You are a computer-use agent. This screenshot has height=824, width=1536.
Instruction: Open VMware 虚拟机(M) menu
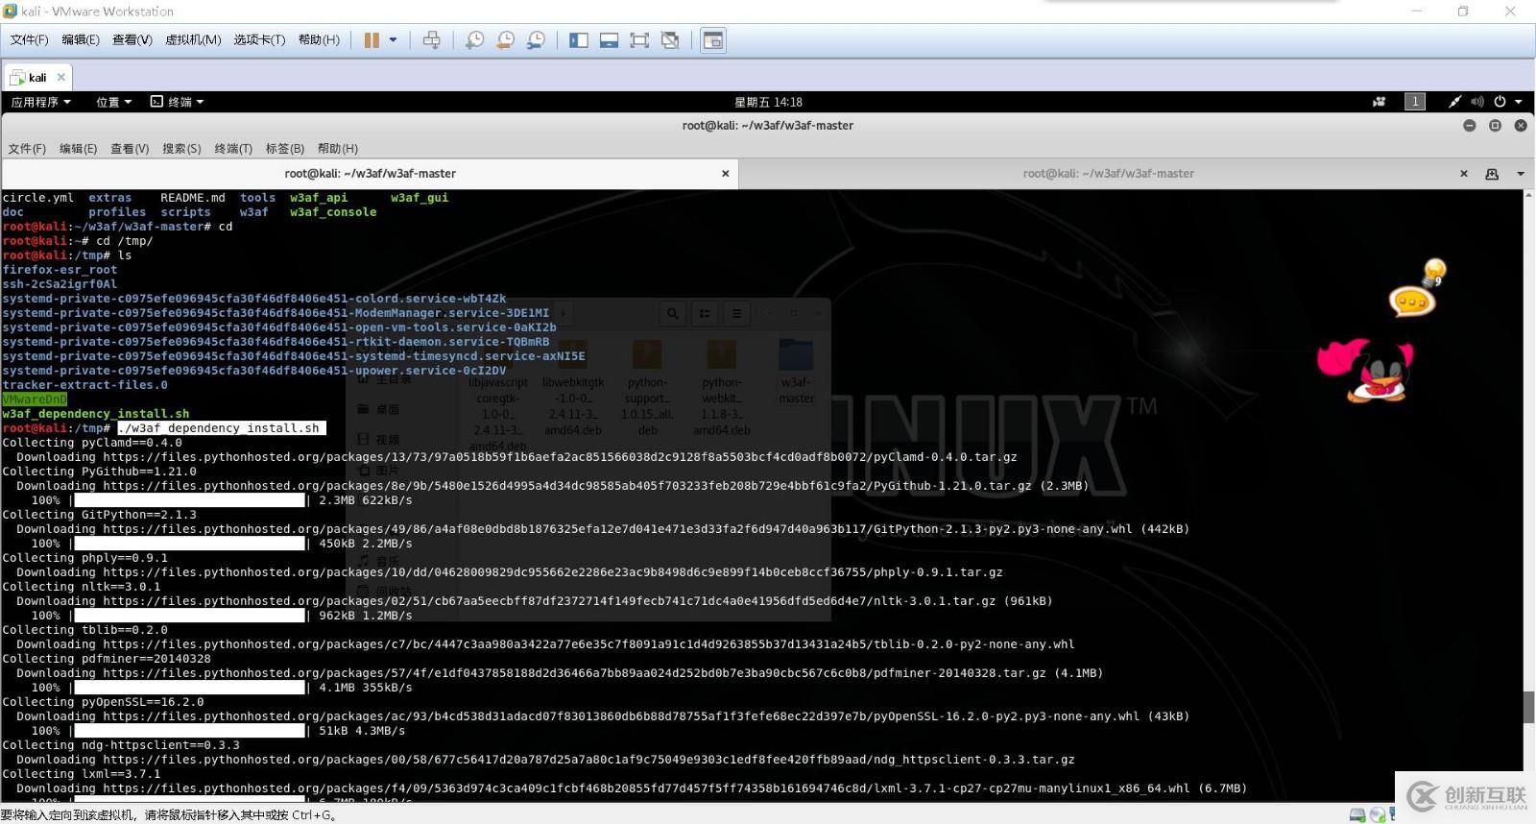click(193, 40)
